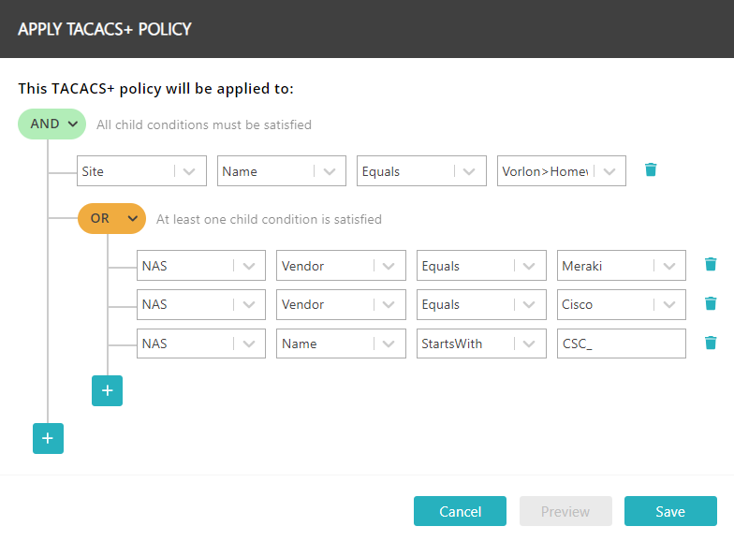Viewport: 734px width, 541px height.
Task: Open the Meraki value dropdown
Action: click(622, 266)
